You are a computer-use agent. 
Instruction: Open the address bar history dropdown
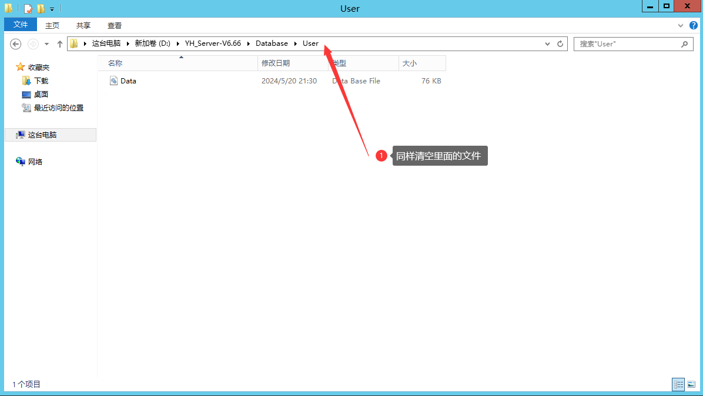[x=547, y=44]
